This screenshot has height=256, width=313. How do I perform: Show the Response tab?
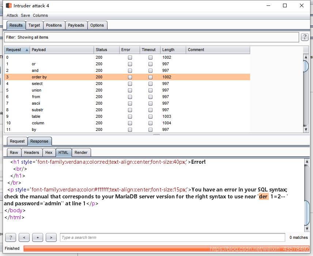39,141
